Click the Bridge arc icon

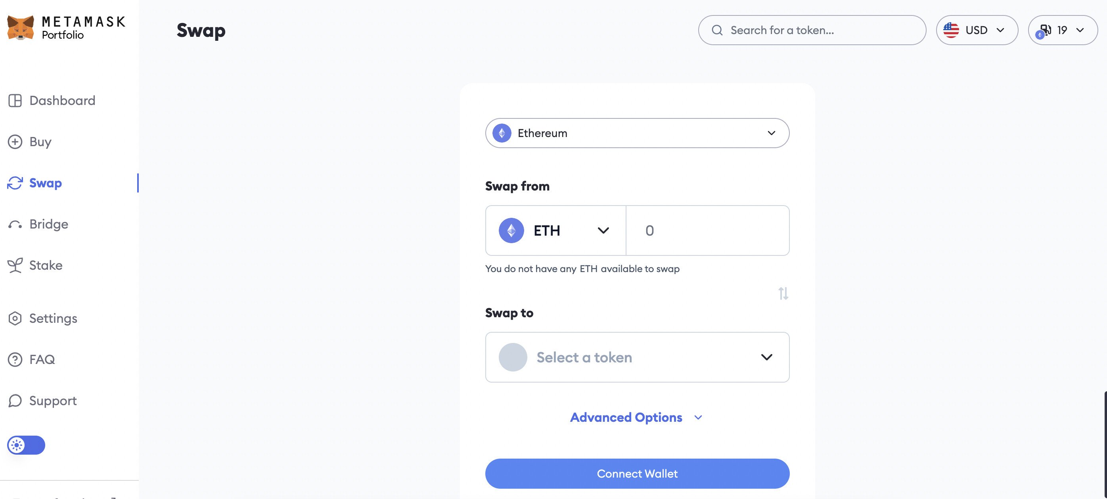(x=15, y=225)
